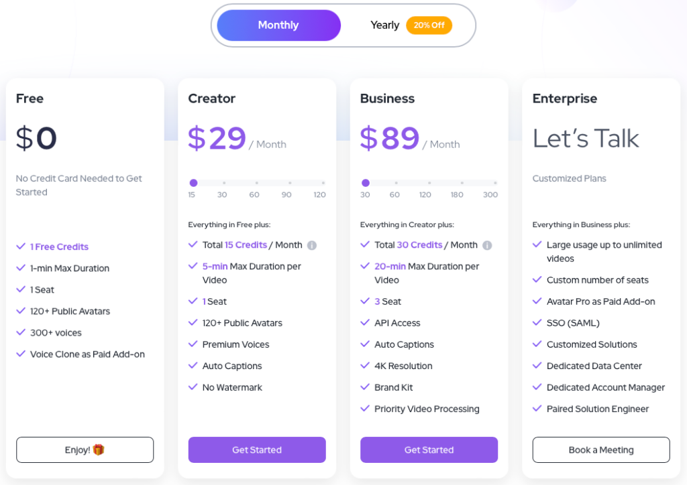Click checkmark icon beside Brand Kit
The width and height of the screenshot is (687, 485).
[x=365, y=387]
